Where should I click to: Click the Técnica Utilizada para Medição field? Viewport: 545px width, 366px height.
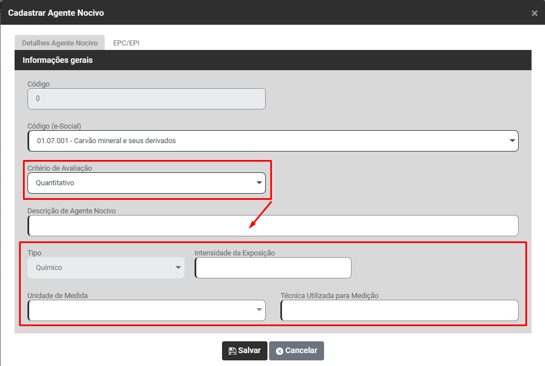click(399, 310)
